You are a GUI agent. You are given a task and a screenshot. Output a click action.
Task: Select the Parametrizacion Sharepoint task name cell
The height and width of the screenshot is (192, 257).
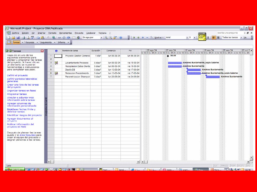[76, 77]
